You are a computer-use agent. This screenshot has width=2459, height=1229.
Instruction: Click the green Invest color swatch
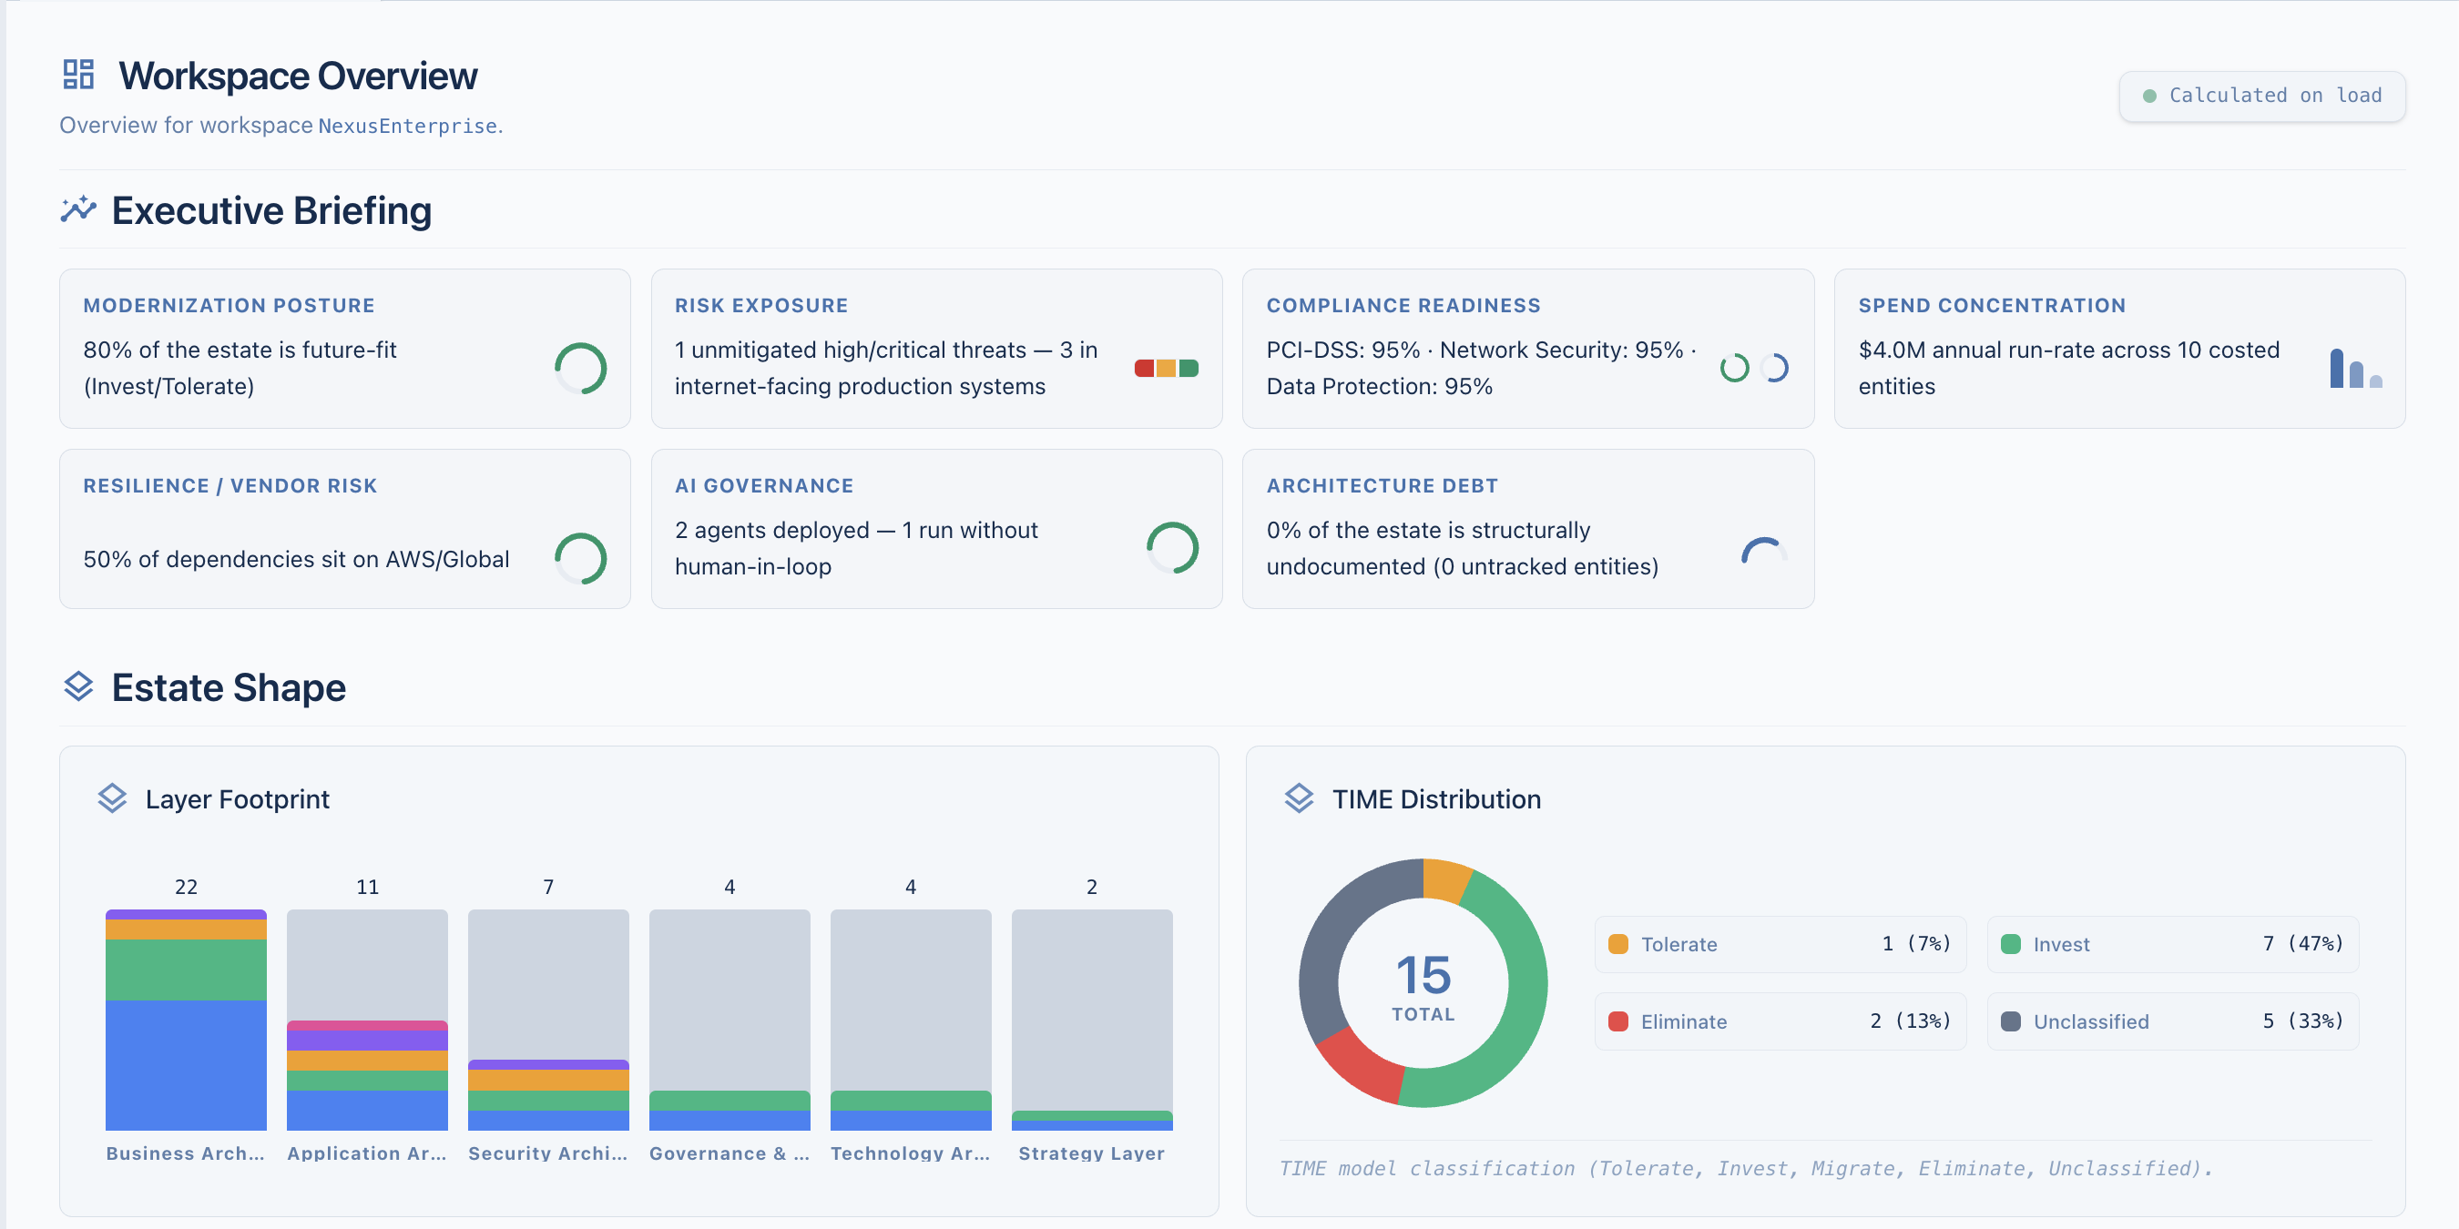2010,944
